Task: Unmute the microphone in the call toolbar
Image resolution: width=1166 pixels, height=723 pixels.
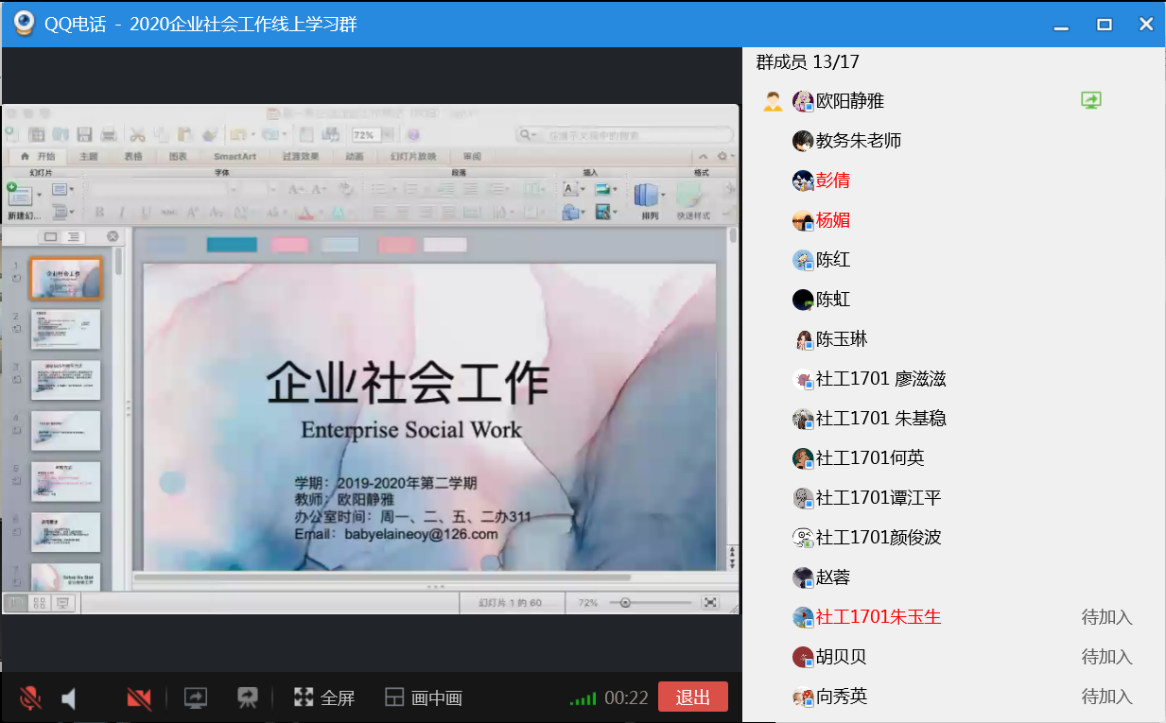Action: [30, 698]
